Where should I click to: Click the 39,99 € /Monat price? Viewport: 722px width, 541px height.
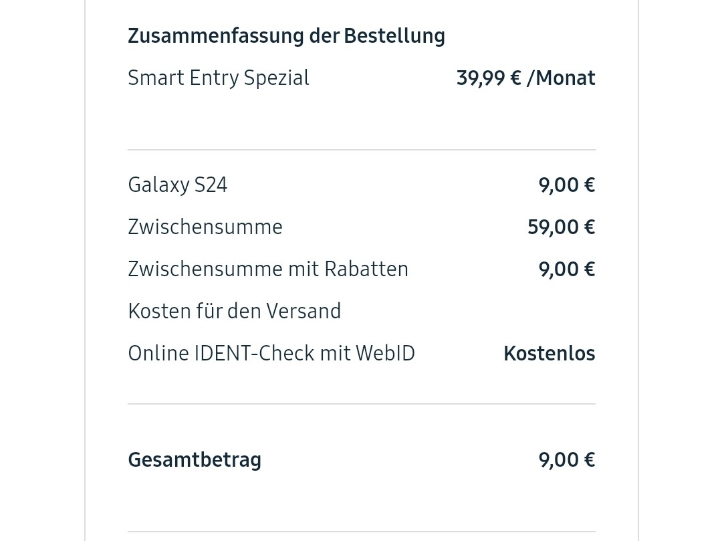[x=526, y=78]
